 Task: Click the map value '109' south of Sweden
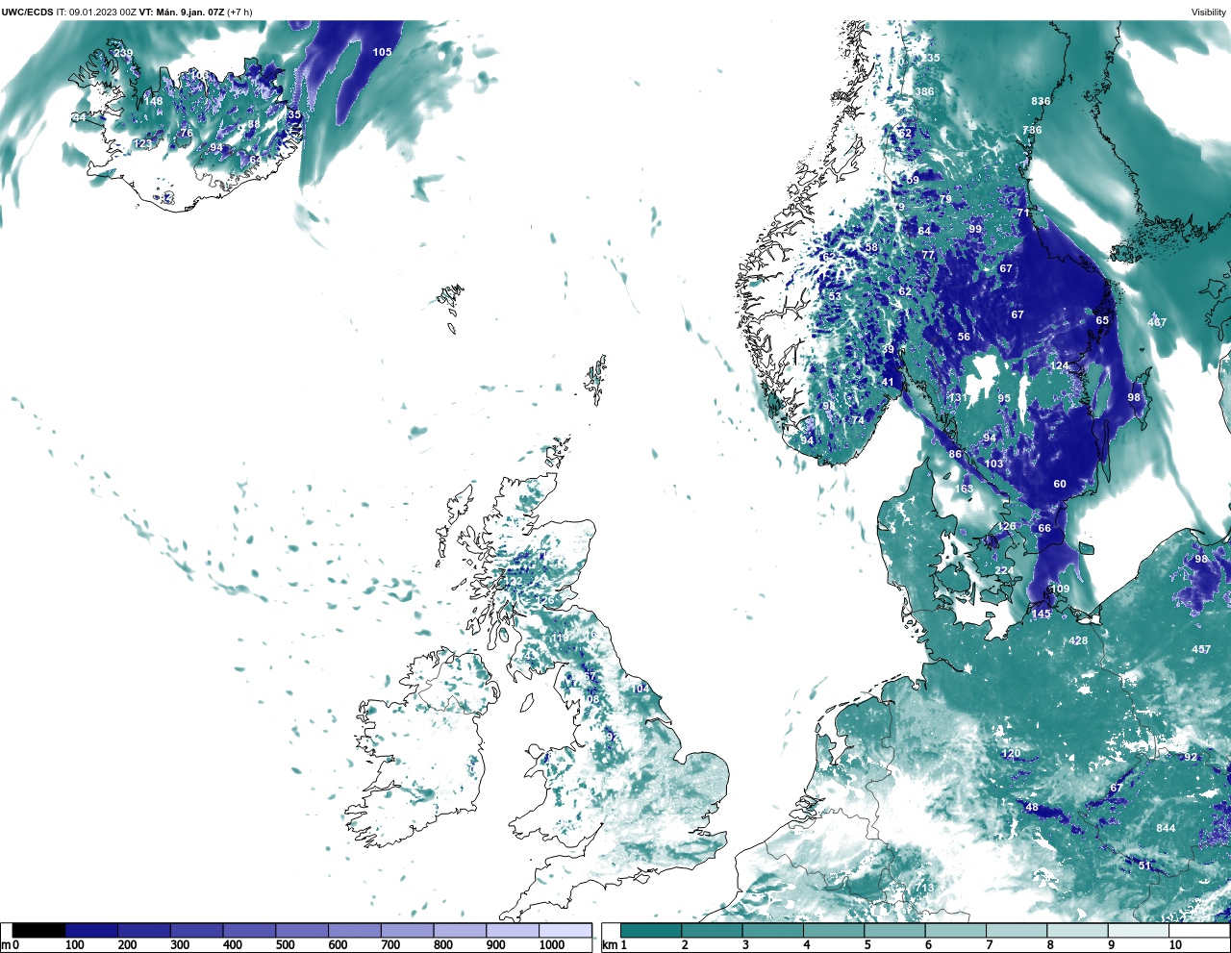pyautogui.click(x=1060, y=589)
